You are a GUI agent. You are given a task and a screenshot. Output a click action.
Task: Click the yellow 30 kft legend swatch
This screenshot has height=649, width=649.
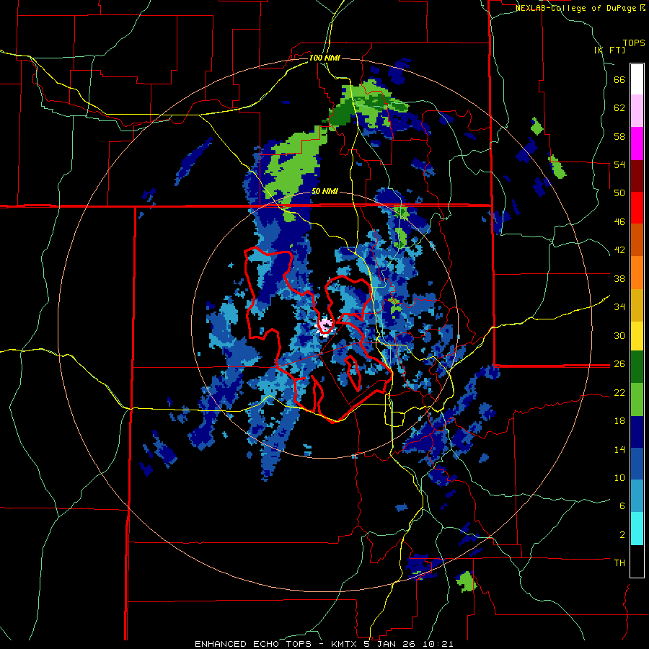point(637,336)
